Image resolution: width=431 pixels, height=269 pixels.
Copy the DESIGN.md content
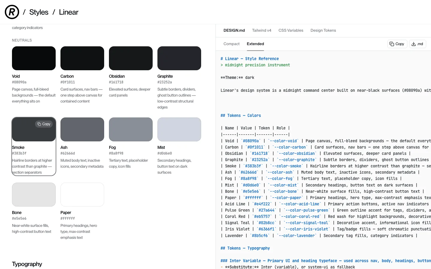point(397,44)
